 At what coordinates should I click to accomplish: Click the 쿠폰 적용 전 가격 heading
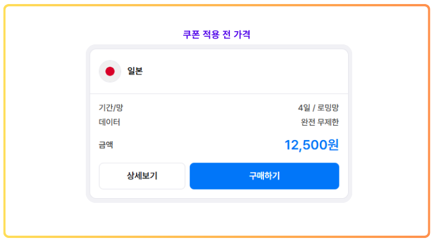pos(217,35)
